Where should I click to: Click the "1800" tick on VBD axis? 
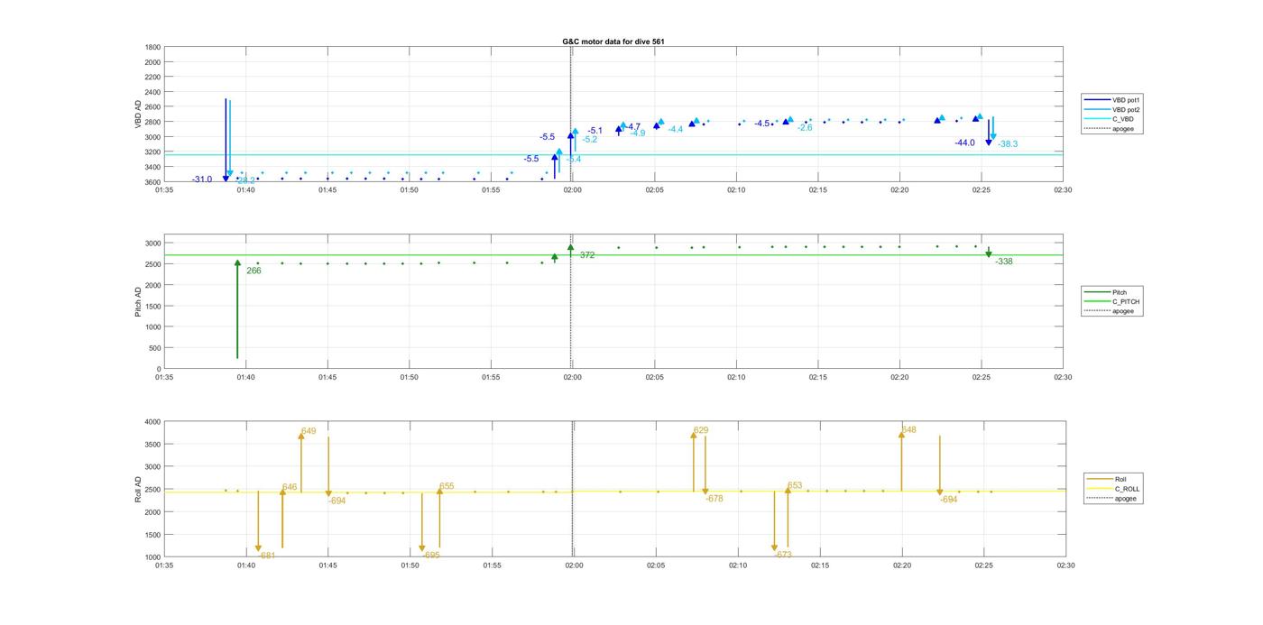pos(152,47)
